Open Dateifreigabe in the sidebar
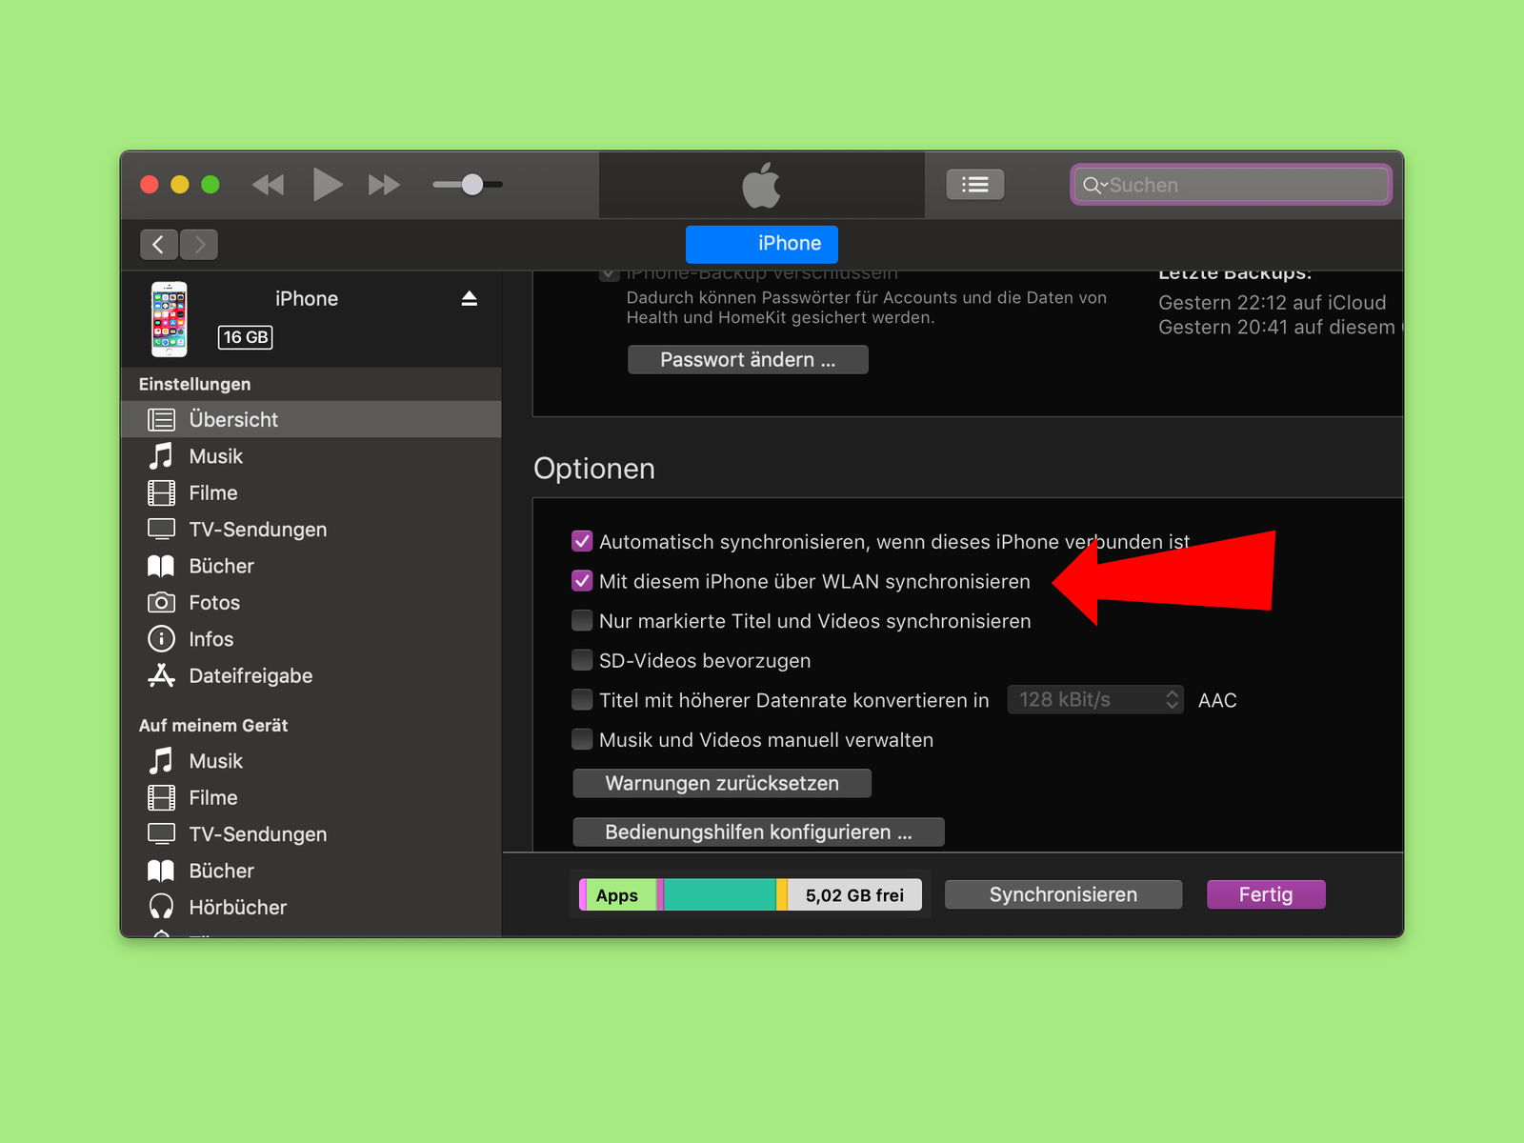This screenshot has width=1524, height=1143. [x=311, y=675]
